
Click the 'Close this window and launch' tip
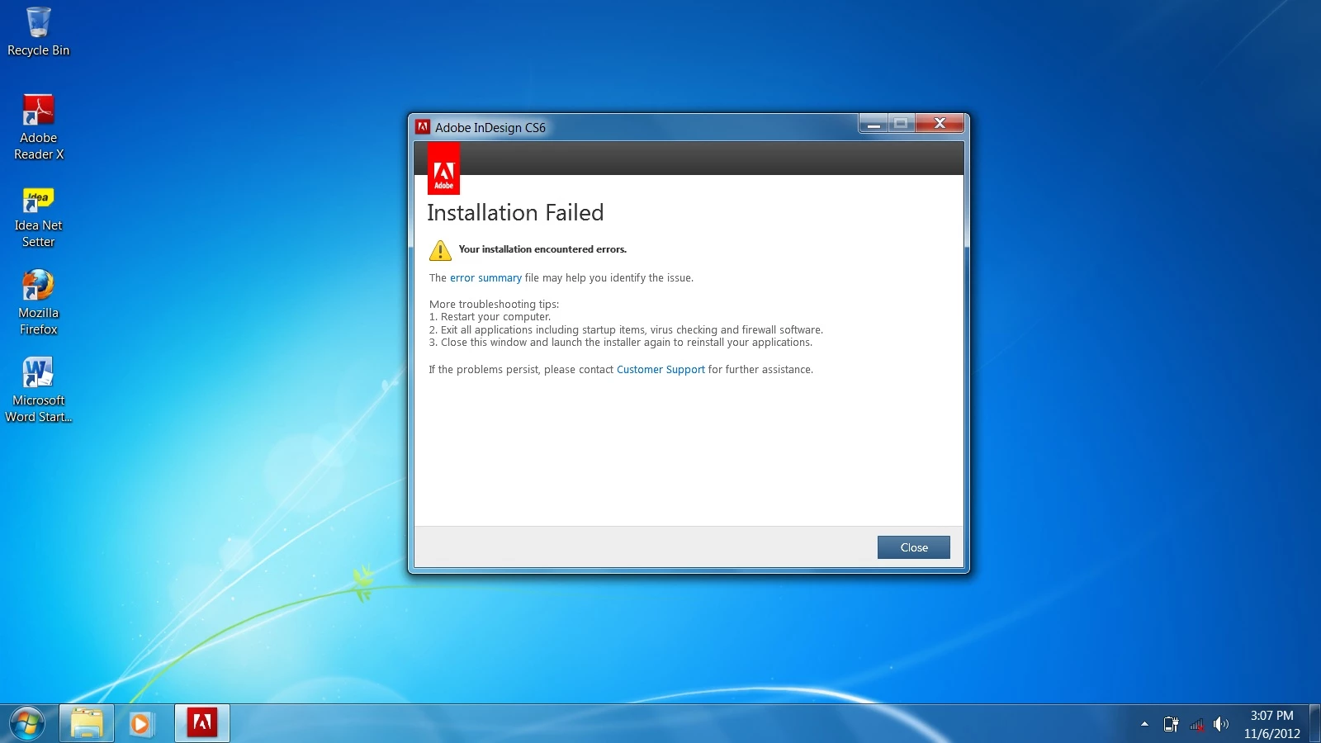click(621, 343)
